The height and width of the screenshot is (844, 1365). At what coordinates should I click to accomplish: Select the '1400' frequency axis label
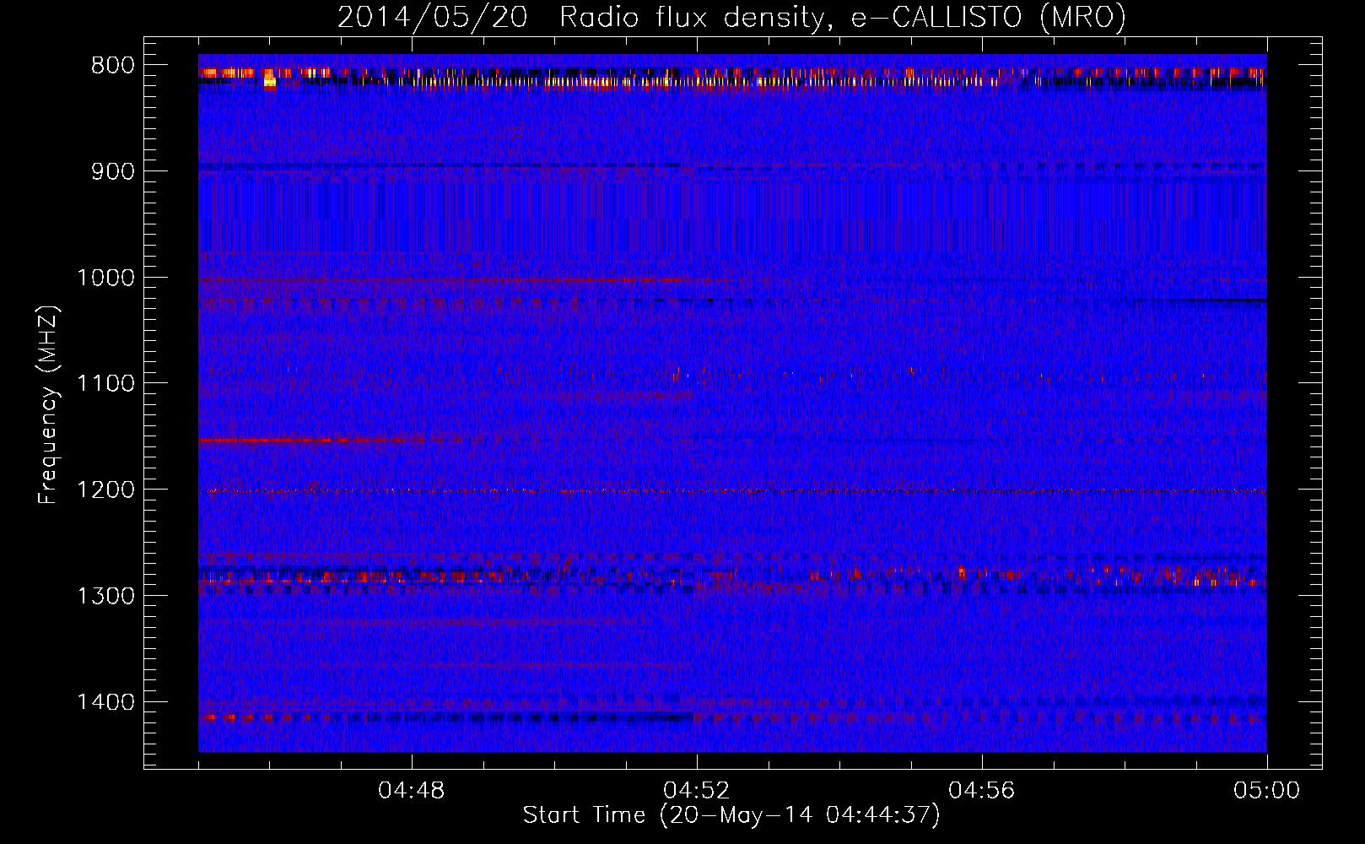pos(105,702)
